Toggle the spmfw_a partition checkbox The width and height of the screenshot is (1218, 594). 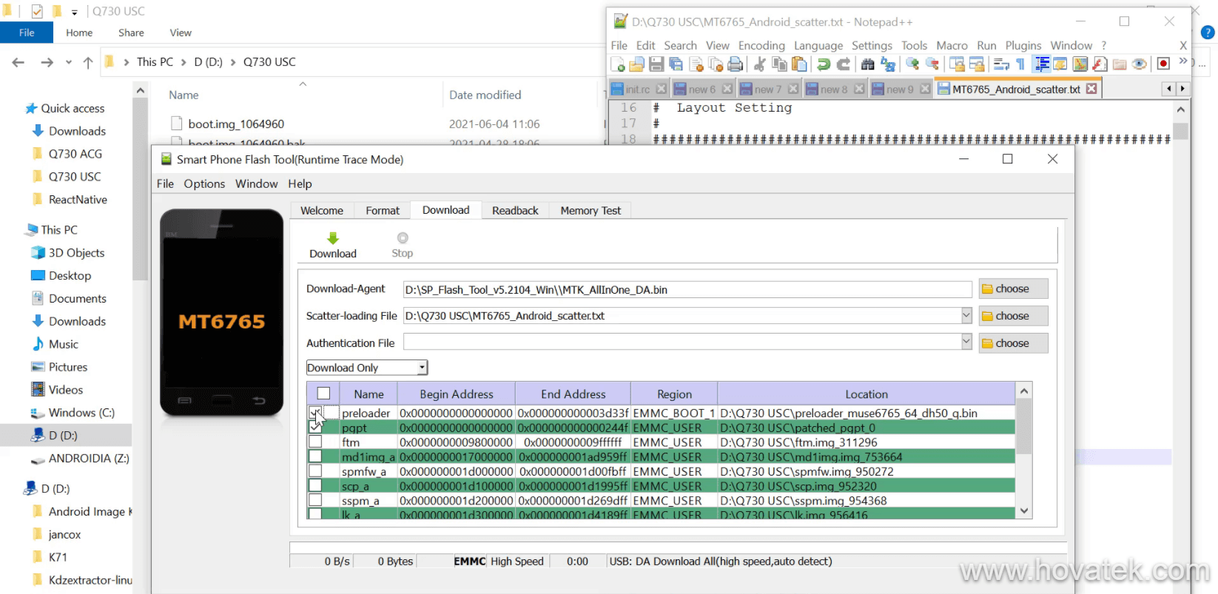click(x=315, y=471)
